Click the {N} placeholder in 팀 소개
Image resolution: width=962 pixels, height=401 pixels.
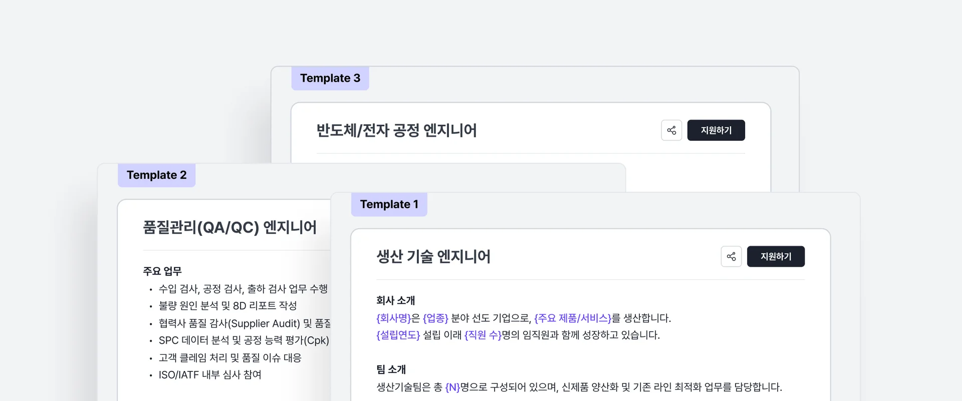pos(452,387)
